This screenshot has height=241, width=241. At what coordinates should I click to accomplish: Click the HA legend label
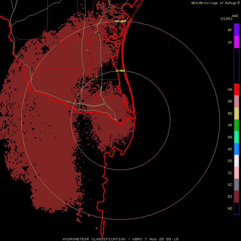(x=230, y=89)
